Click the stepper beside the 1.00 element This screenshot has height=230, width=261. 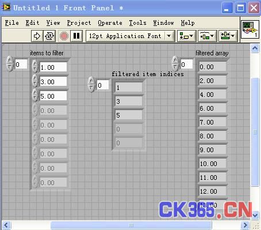coord(35,66)
